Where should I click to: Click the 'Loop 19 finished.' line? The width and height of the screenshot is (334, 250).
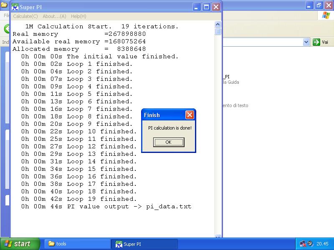pyautogui.click(x=79, y=199)
